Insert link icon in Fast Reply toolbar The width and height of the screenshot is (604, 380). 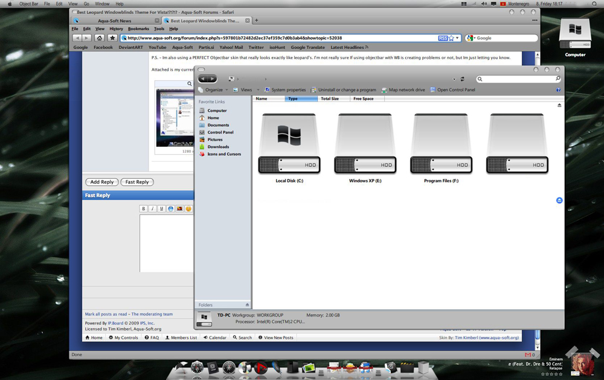click(171, 208)
